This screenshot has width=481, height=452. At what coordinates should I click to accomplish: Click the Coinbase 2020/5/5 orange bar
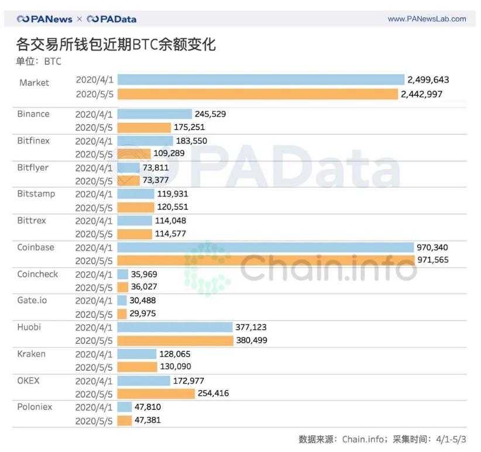265,260
